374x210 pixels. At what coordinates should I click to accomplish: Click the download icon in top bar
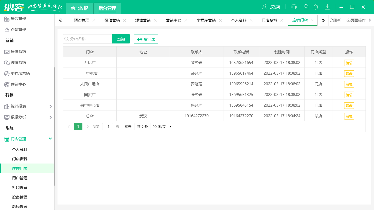tap(327, 7)
